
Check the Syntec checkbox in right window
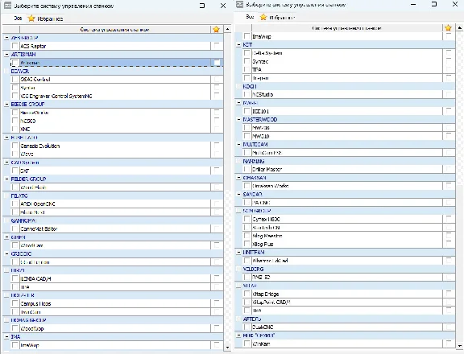click(x=246, y=61)
